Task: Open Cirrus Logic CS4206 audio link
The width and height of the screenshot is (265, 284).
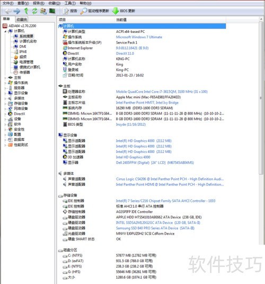Action: pos(170,179)
